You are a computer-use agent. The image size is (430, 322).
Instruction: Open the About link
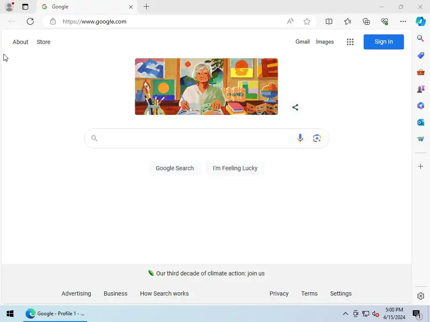click(20, 42)
